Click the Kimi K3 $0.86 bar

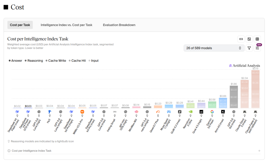(x=223, y=103)
